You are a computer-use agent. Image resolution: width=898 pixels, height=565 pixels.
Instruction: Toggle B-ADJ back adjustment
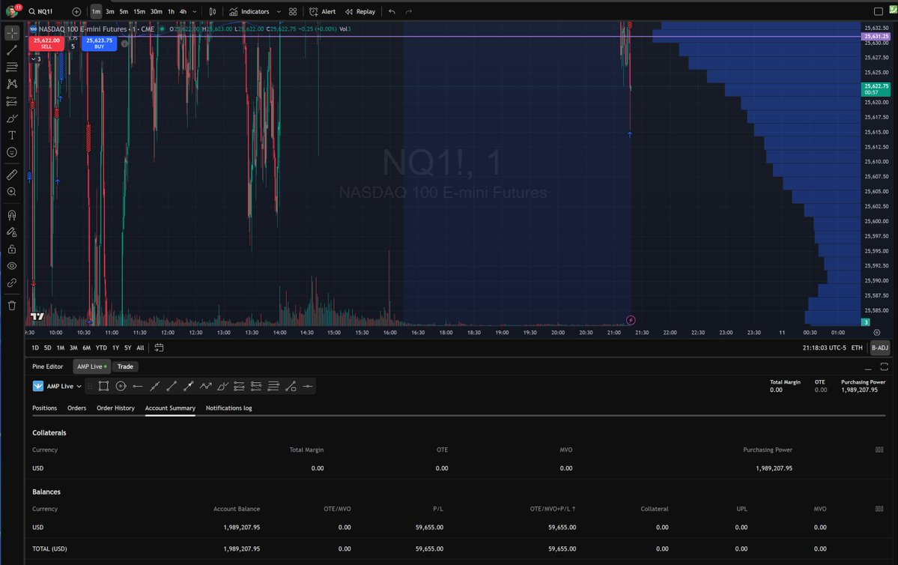(880, 348)
